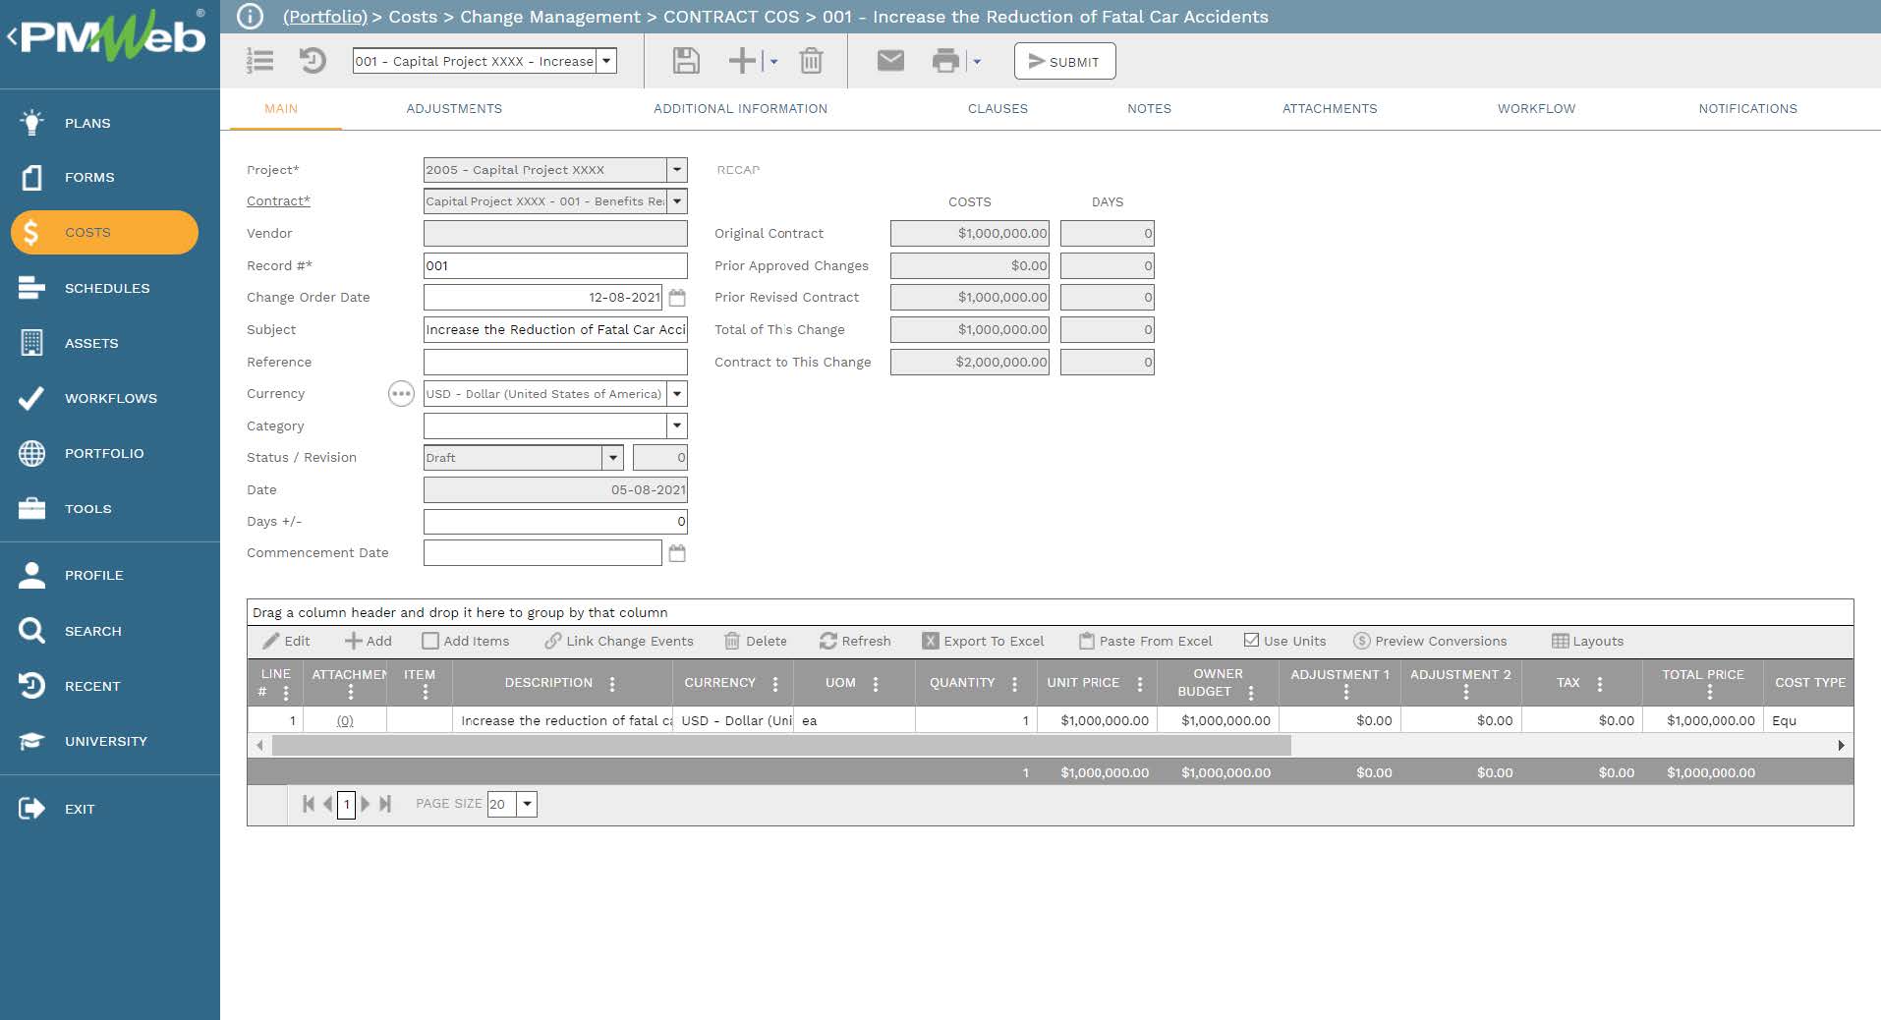
Task: Click the Submit button
Action: pos(1064,61)
